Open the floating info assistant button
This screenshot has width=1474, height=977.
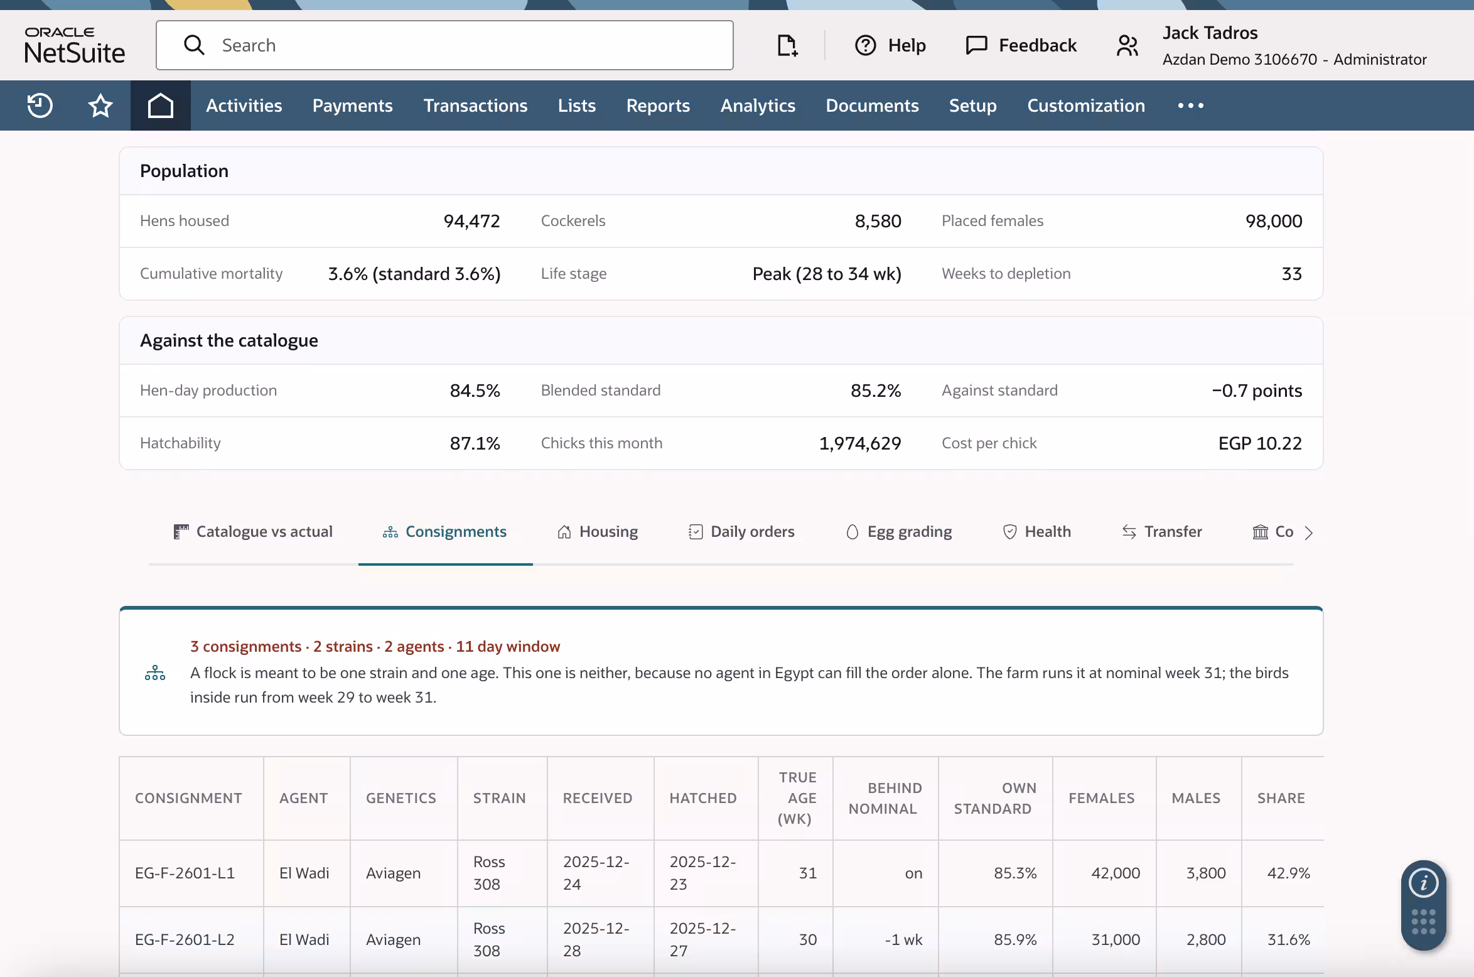click(x=1423, y=883)
